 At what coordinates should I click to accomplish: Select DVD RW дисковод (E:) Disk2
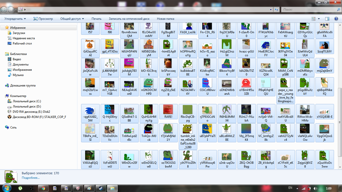pos(31,112)
